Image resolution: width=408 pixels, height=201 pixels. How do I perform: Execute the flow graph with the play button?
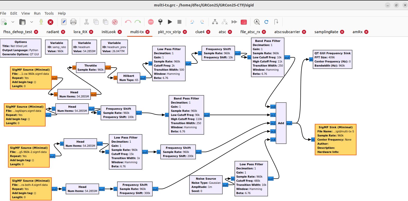pyautogui.click(x=170, y=22)
